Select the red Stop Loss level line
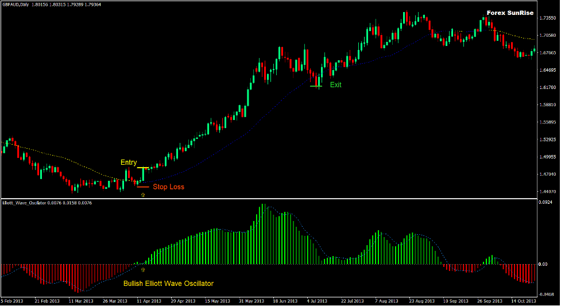 click(x=143, y=187)
